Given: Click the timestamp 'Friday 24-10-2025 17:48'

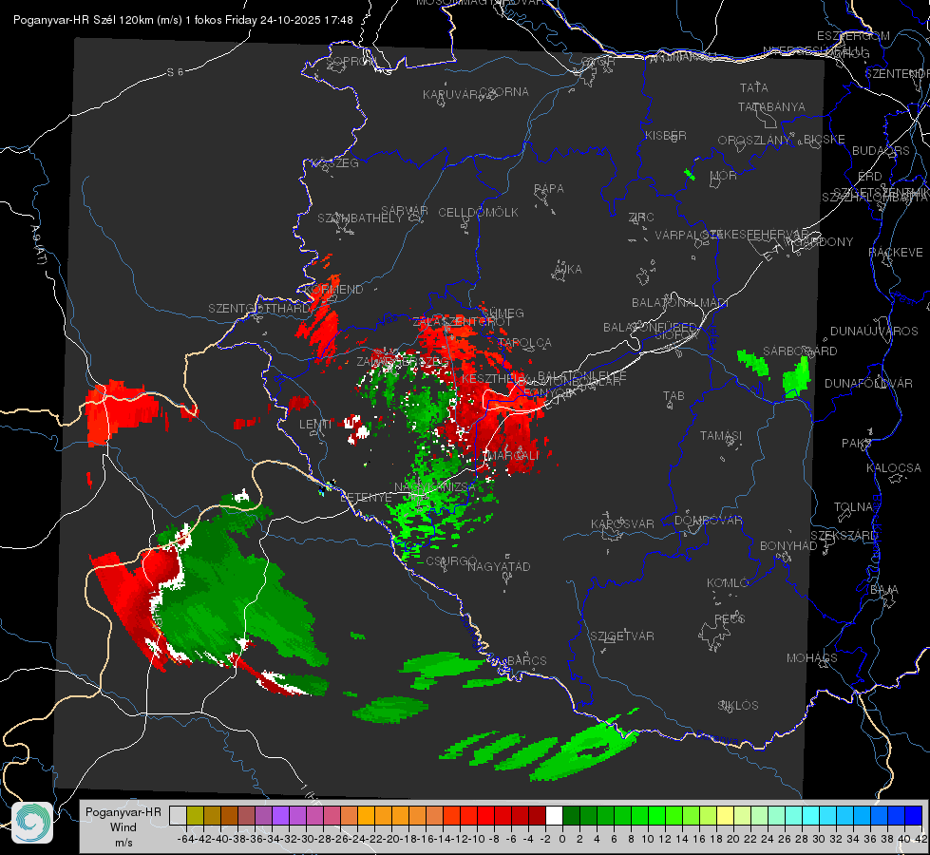Looking at the screenshot, I should 289,20.
